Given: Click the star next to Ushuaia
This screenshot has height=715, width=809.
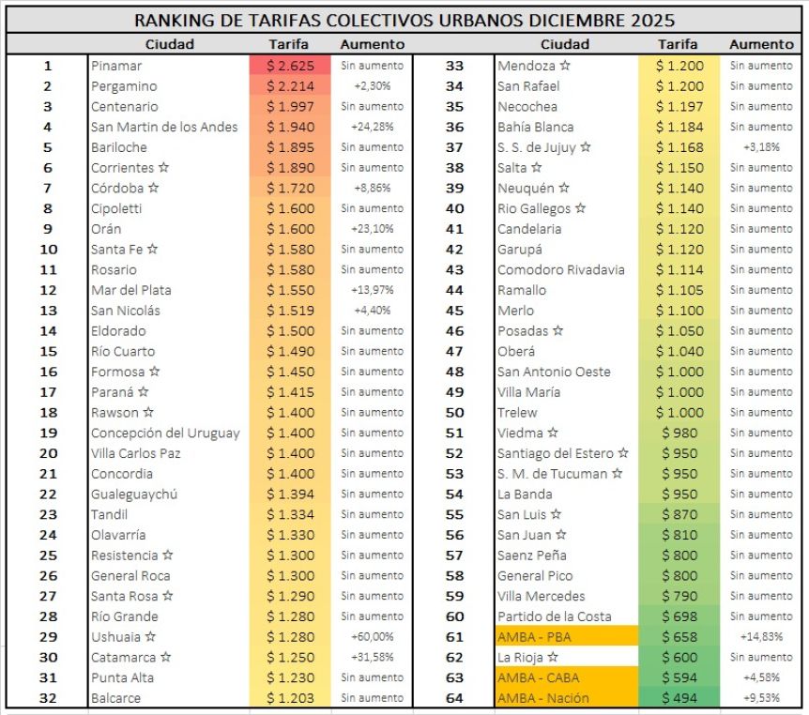Looking at the screenshot, I should 150,637.
